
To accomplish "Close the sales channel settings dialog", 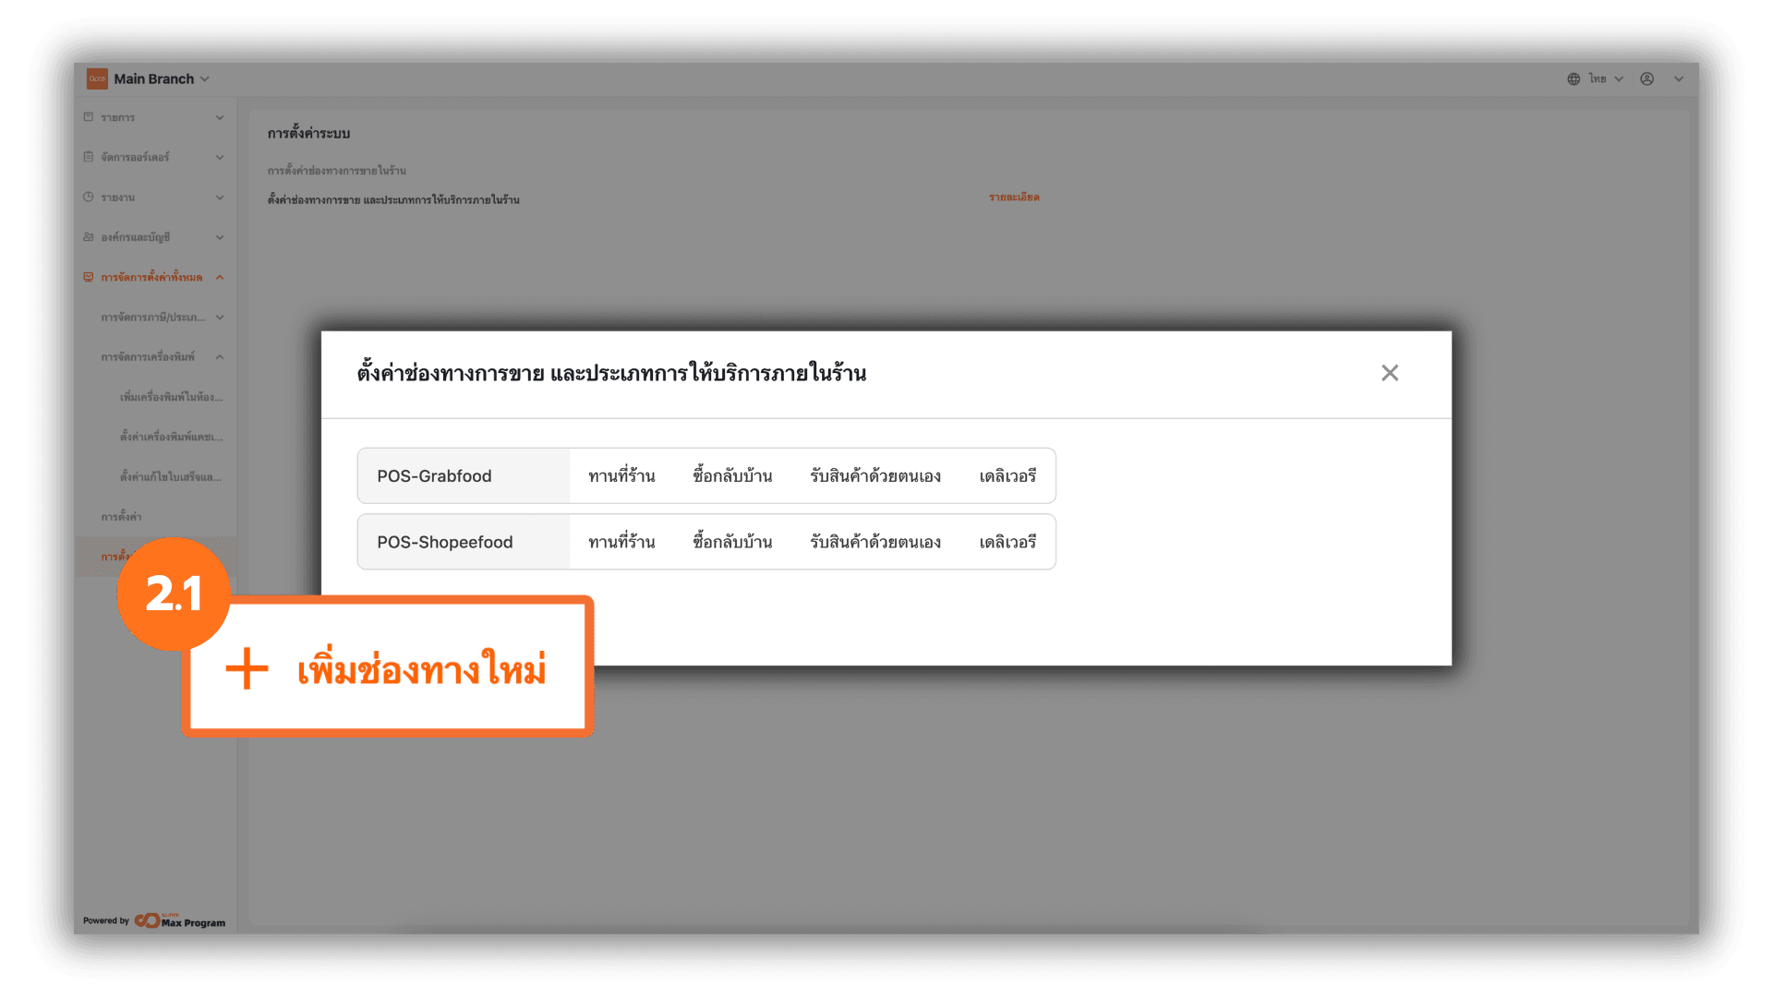I will [1390, 373].
